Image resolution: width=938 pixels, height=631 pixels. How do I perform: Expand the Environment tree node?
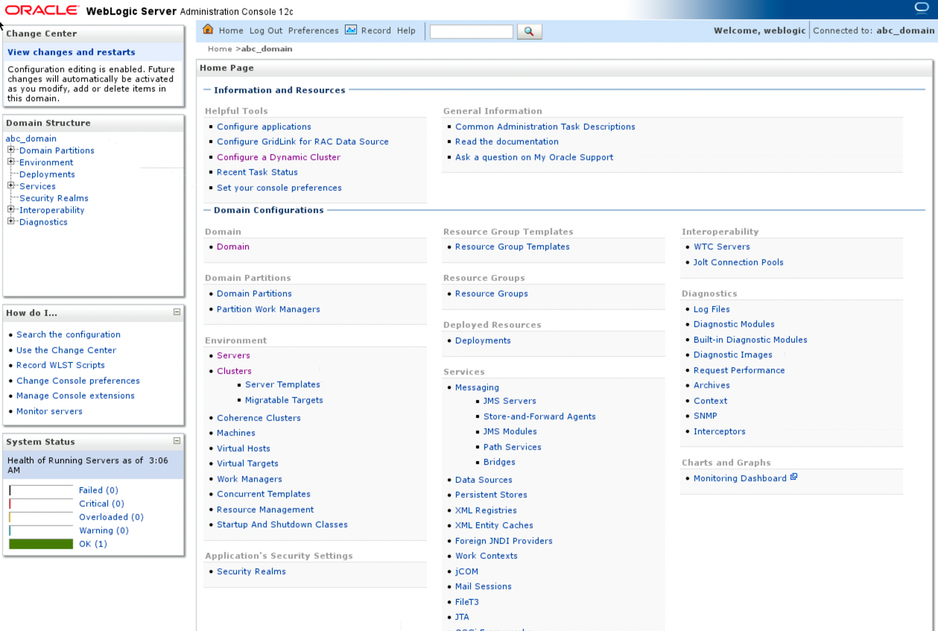coord(11,162)
